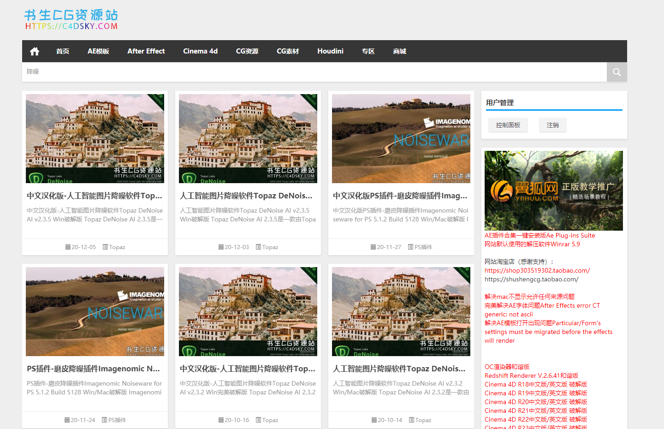Select Houdini menu item
The image size is (664, 429).
tap(330, 51)
